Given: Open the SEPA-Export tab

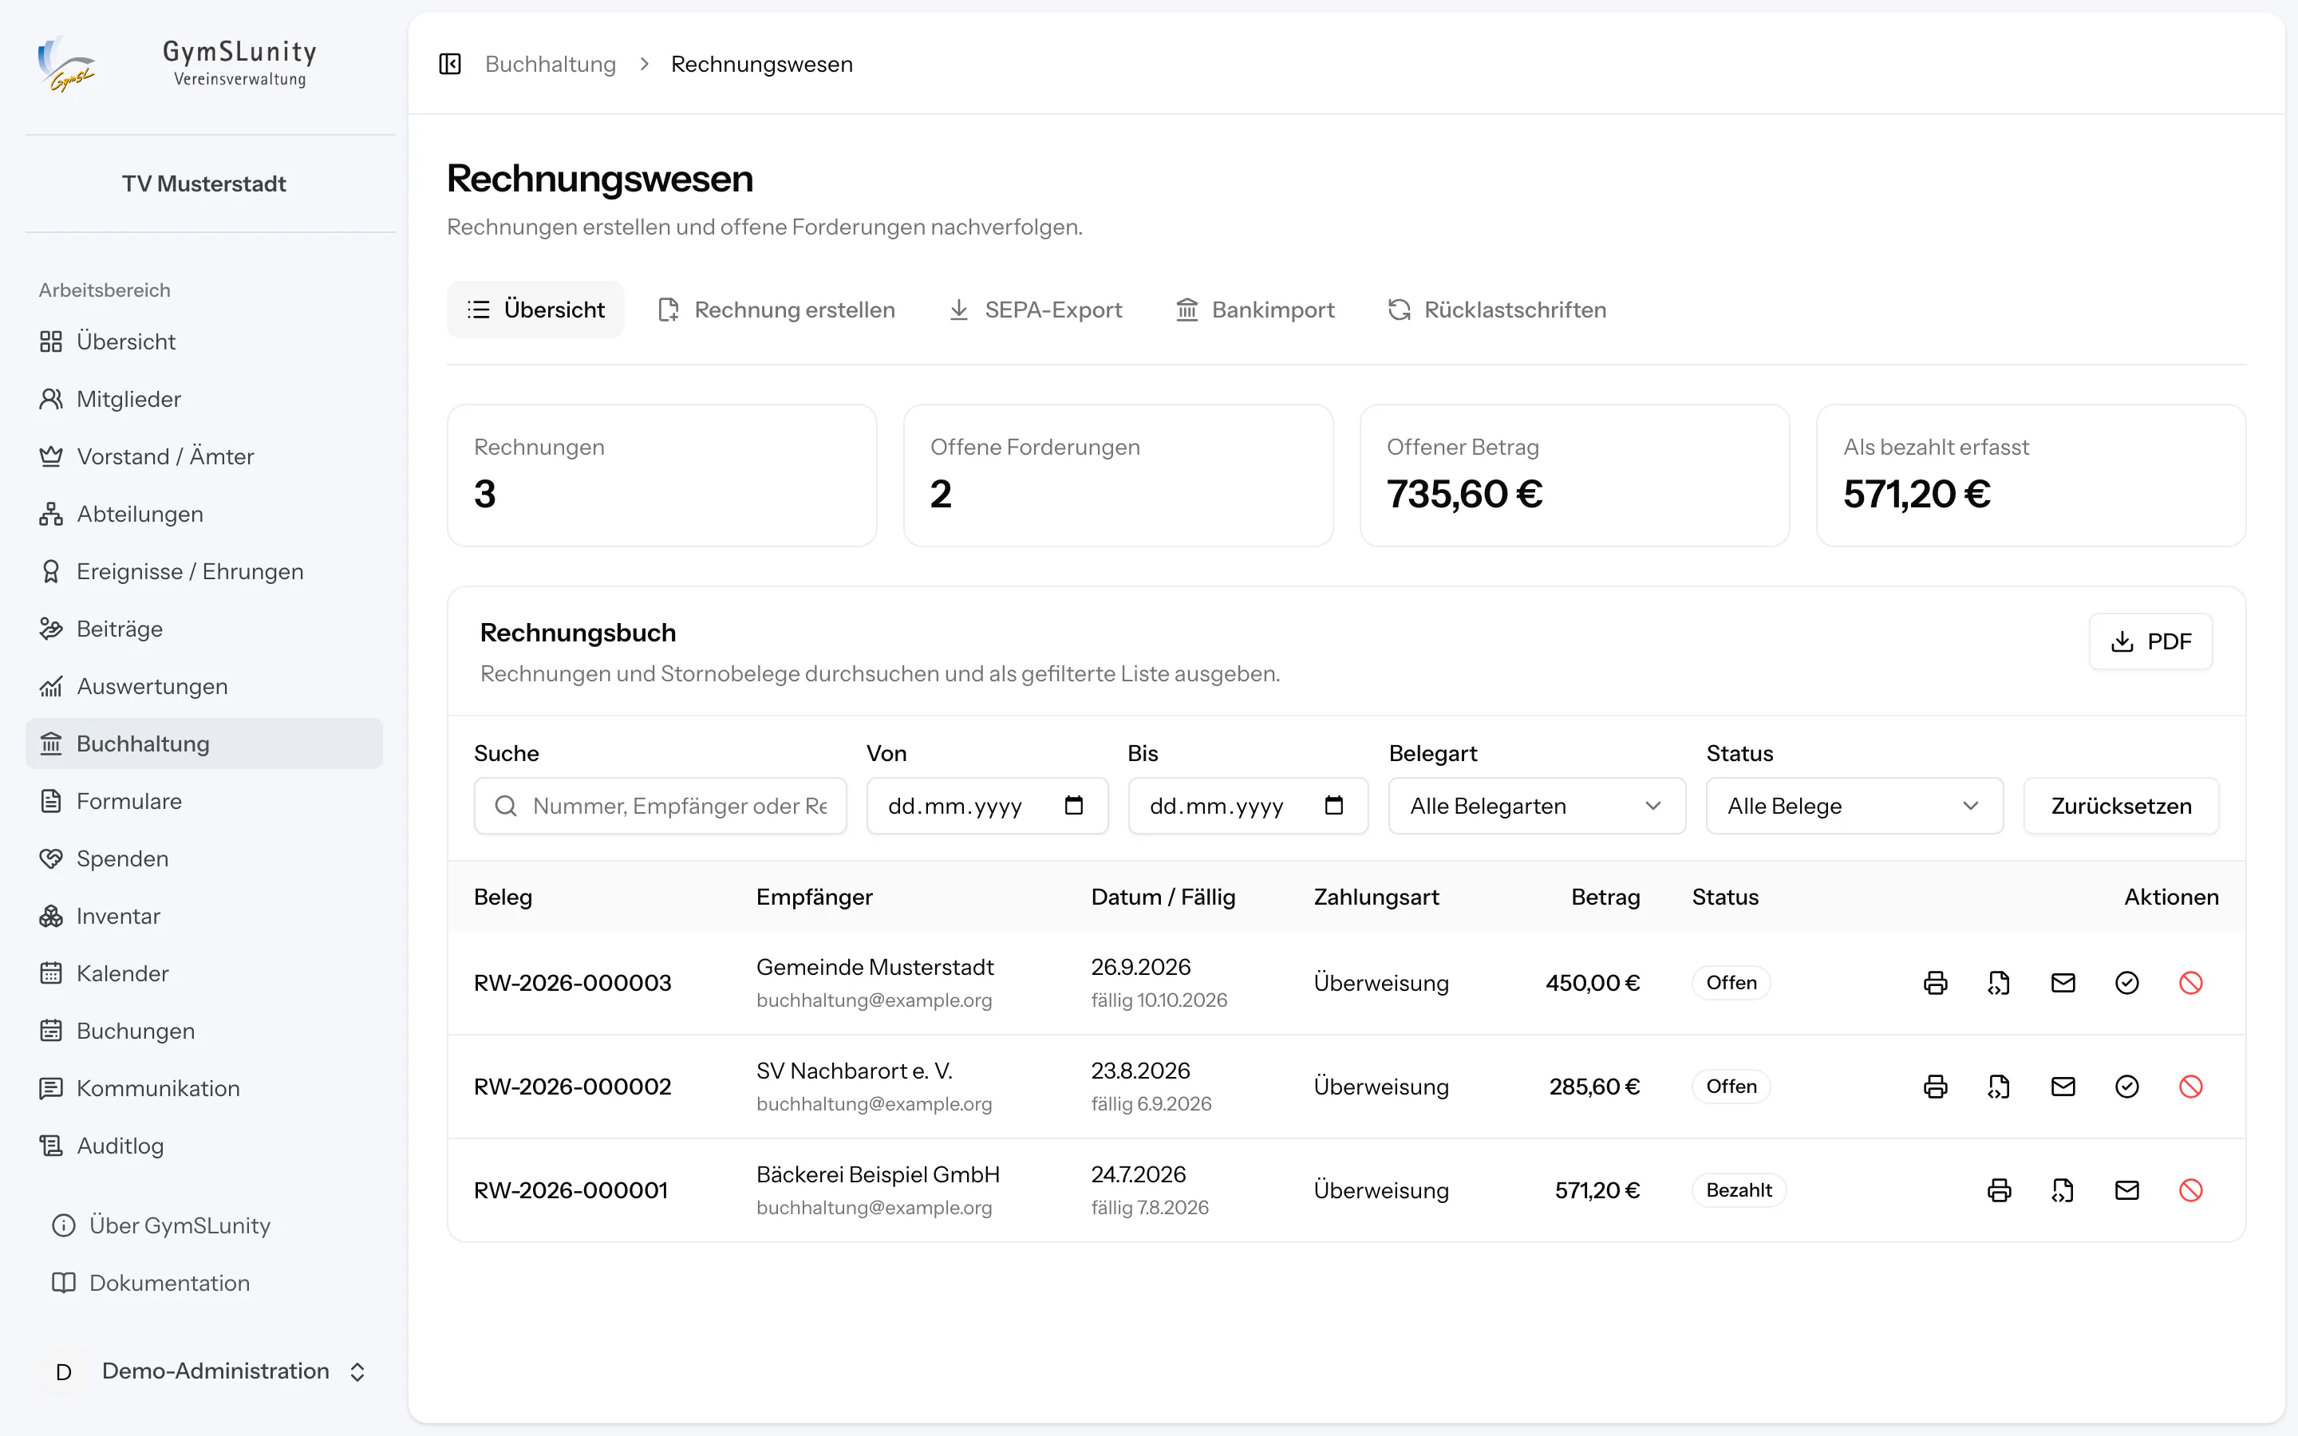Looking at the screenshot, I should tap(1035, 310).
